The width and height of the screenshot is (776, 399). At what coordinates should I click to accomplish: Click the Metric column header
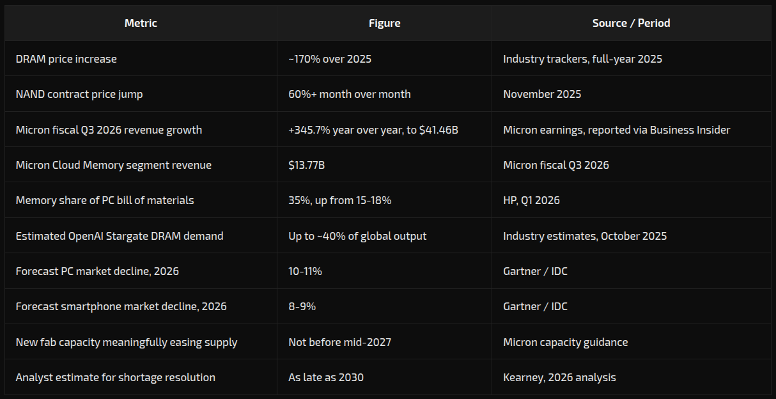pos(141,23)
